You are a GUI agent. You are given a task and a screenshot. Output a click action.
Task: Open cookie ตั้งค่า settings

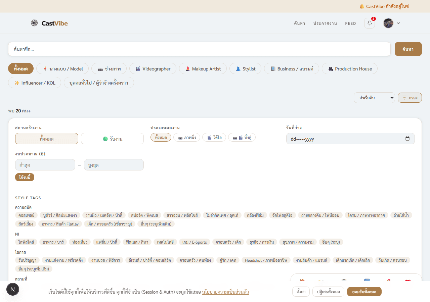(x=301, y=292)
